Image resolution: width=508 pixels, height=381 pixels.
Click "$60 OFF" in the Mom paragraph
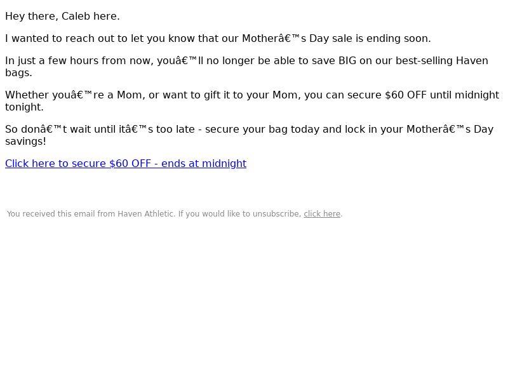point(406,95)
